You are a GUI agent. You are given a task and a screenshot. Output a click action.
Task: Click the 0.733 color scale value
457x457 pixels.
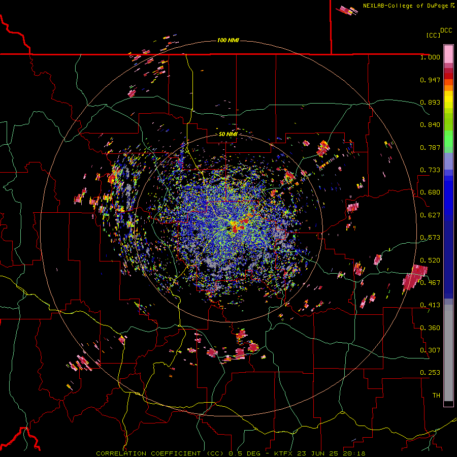[430, 170]
